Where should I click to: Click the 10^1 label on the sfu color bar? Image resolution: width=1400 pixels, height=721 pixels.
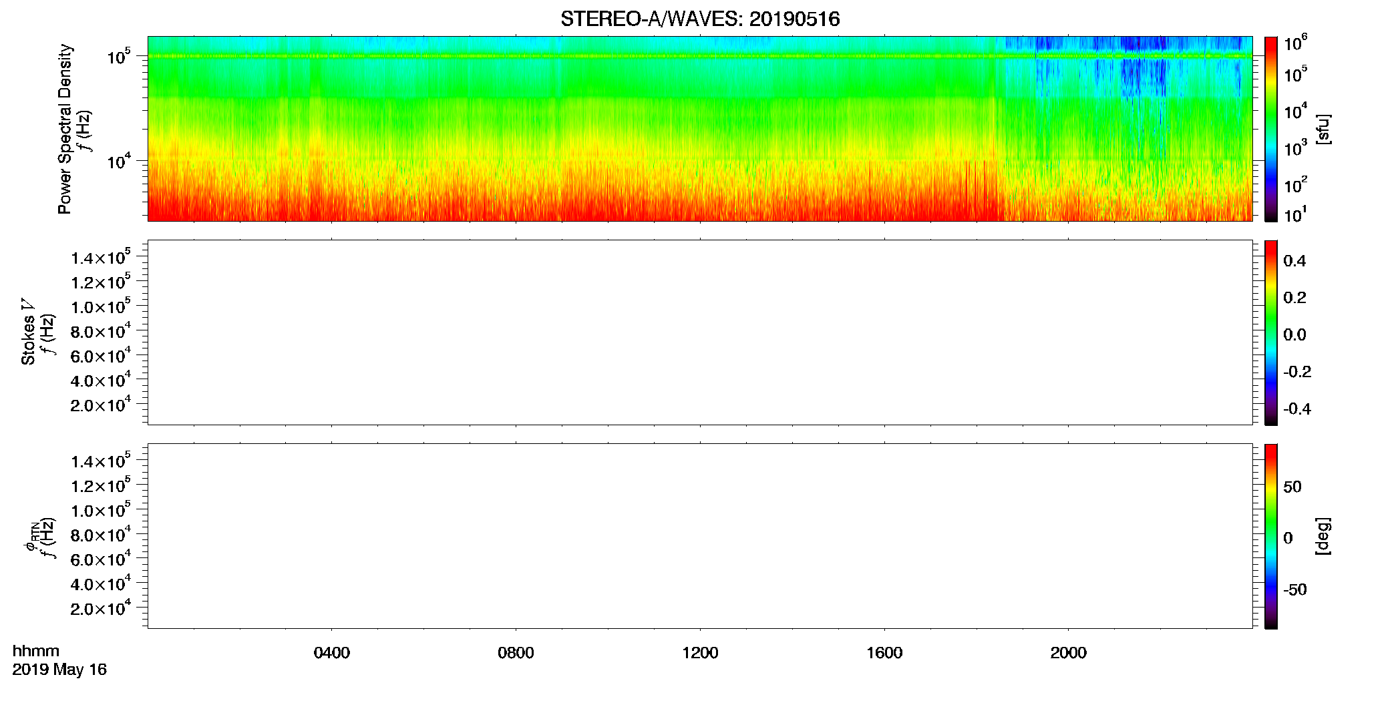[x=1295, y=214]
